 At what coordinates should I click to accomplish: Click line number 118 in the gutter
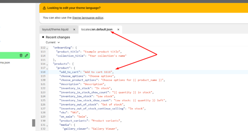point(43,72)
